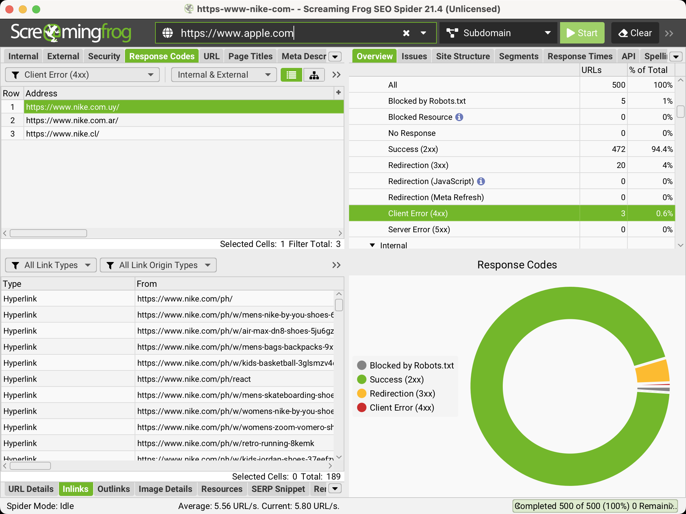The height and width of the screenshot is (514, 686).
Task: Click Client Error (4xx) red legend swatch
Action: 361,408
